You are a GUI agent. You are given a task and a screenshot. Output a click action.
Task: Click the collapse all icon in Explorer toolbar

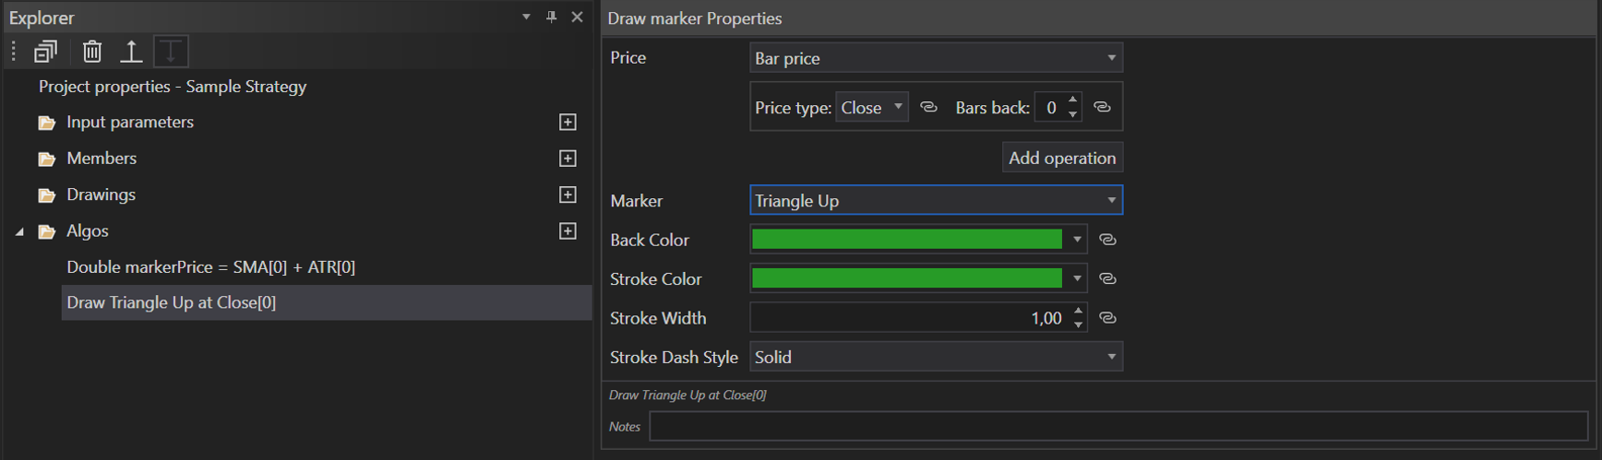[x=45, y=52]
